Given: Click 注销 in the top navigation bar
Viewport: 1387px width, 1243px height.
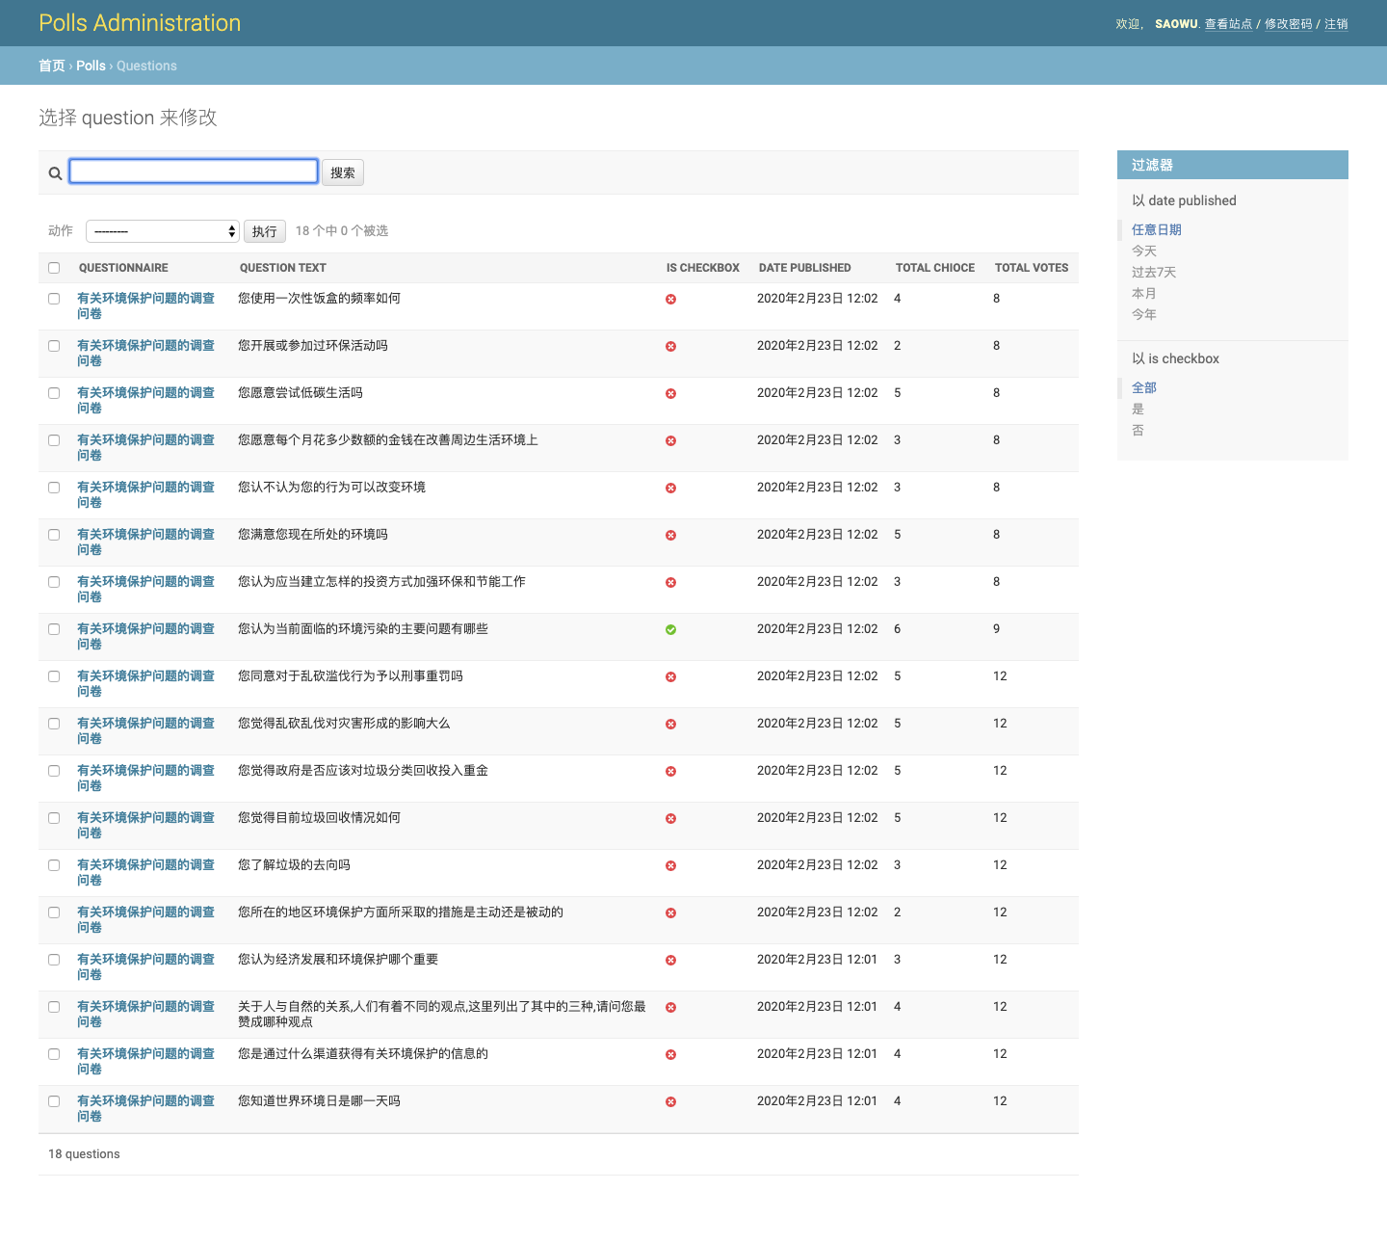Looking at the screenshot, I should tap(1337, 24).
